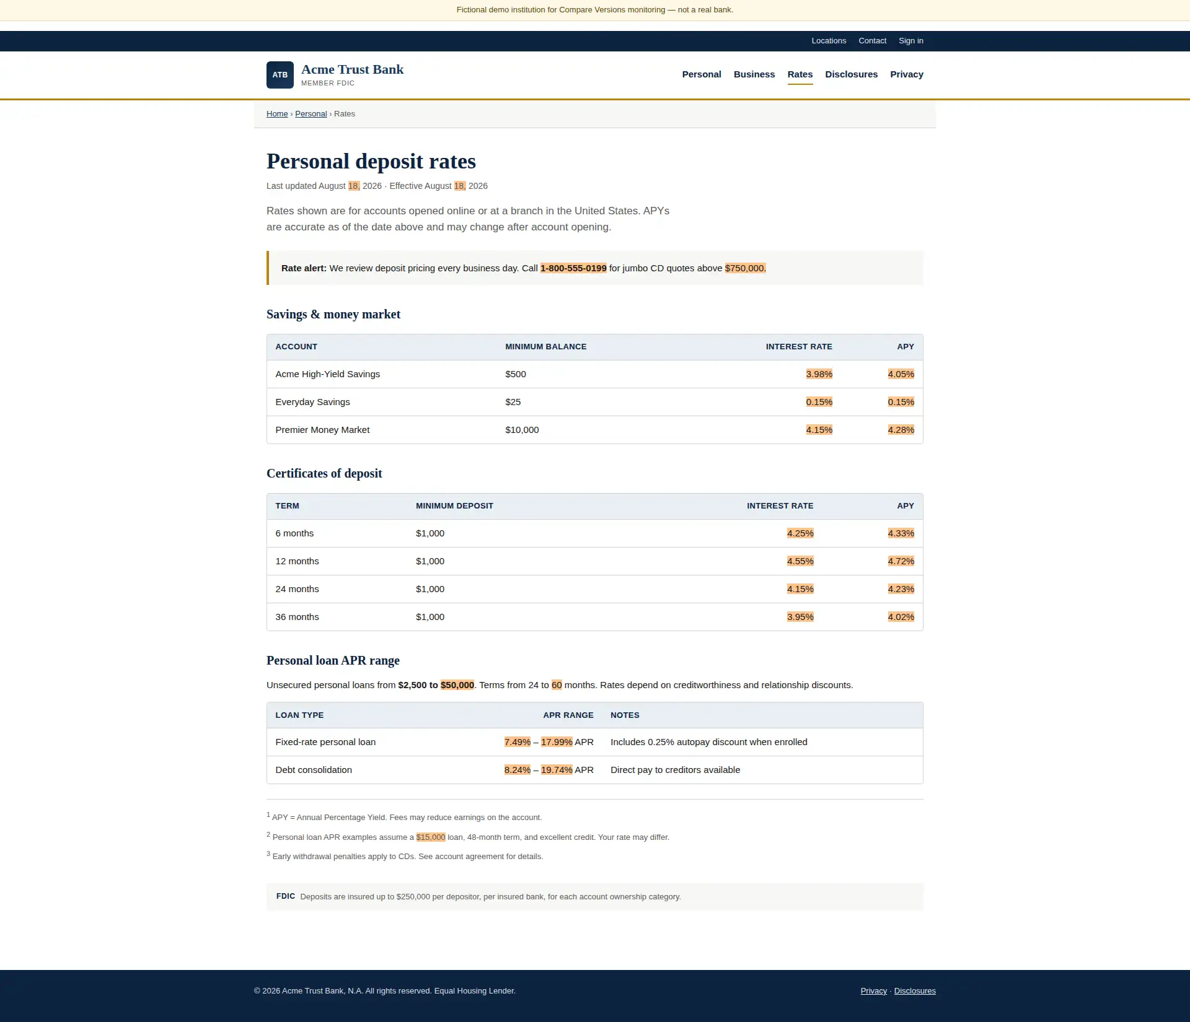Click the Personal deposit rates heading
Screen dimensions: 1190x1022
(x=371, y=161)
